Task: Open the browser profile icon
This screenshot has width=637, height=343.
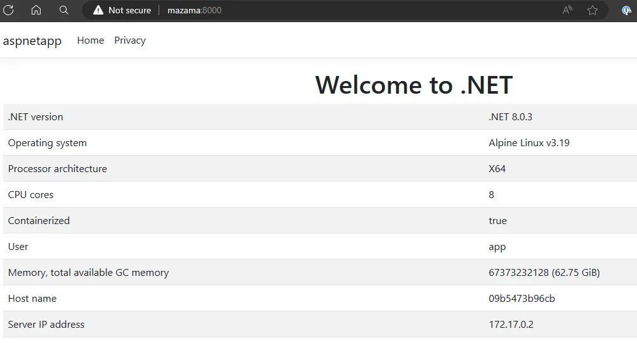Action: tap(626, 11)
